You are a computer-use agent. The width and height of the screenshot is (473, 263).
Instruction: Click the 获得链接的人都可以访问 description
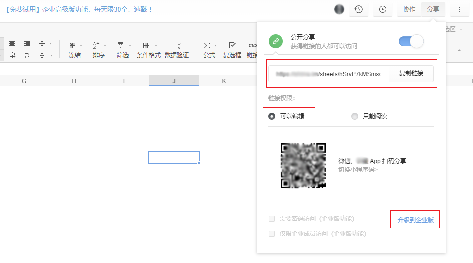pos(324,46)
